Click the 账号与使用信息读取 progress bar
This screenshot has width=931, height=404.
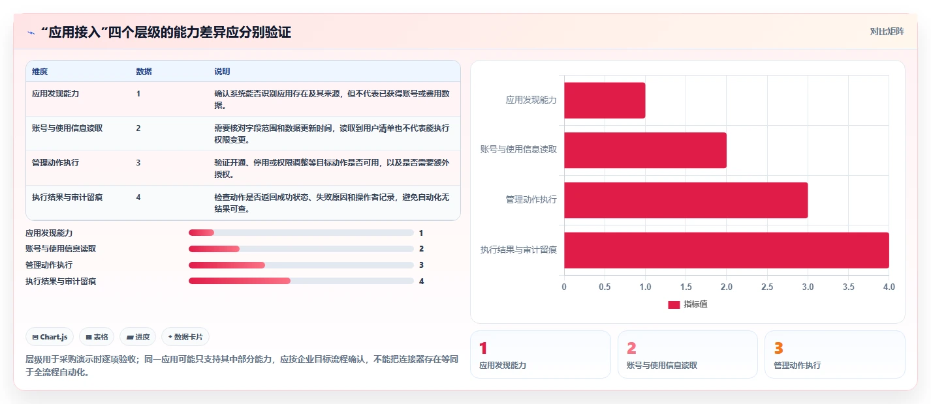[301, 249]
